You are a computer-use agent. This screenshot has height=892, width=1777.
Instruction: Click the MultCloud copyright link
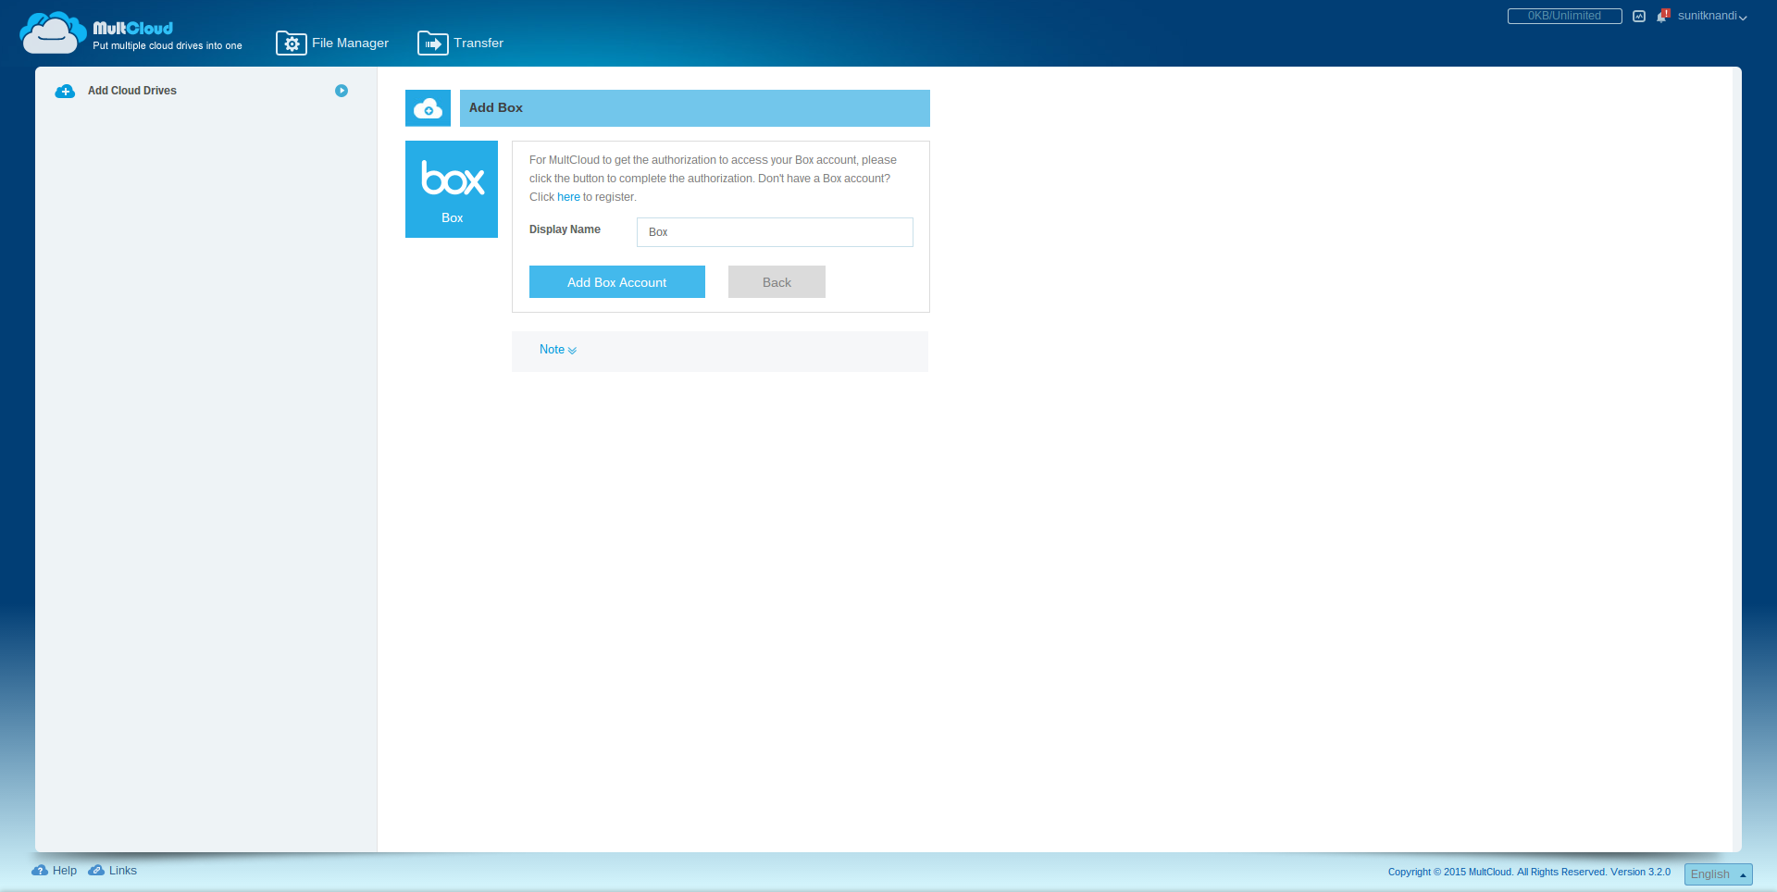pyautogui.click(x=1490, y=872)
